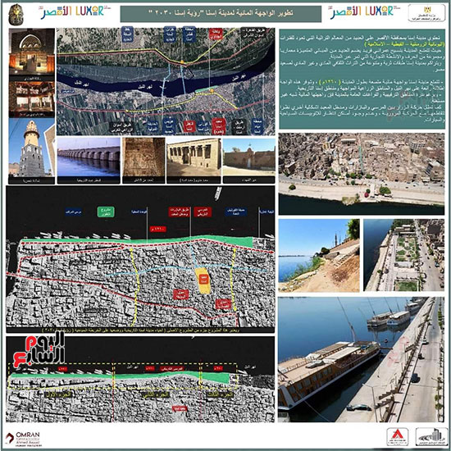Click the green 'مشروع التطوير' label
This screenshot has height=451, width=451.
(106, 212)
